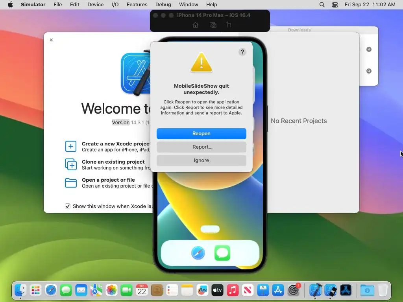This screenshot has width=403, height=302.
Task: Select Clone an existing project
Action: 108,165
